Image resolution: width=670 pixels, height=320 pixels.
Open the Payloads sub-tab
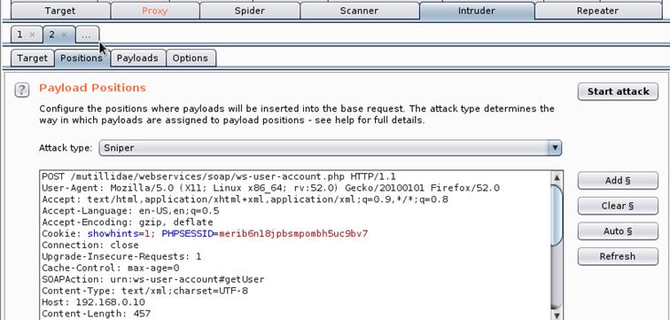pos(137,59)
